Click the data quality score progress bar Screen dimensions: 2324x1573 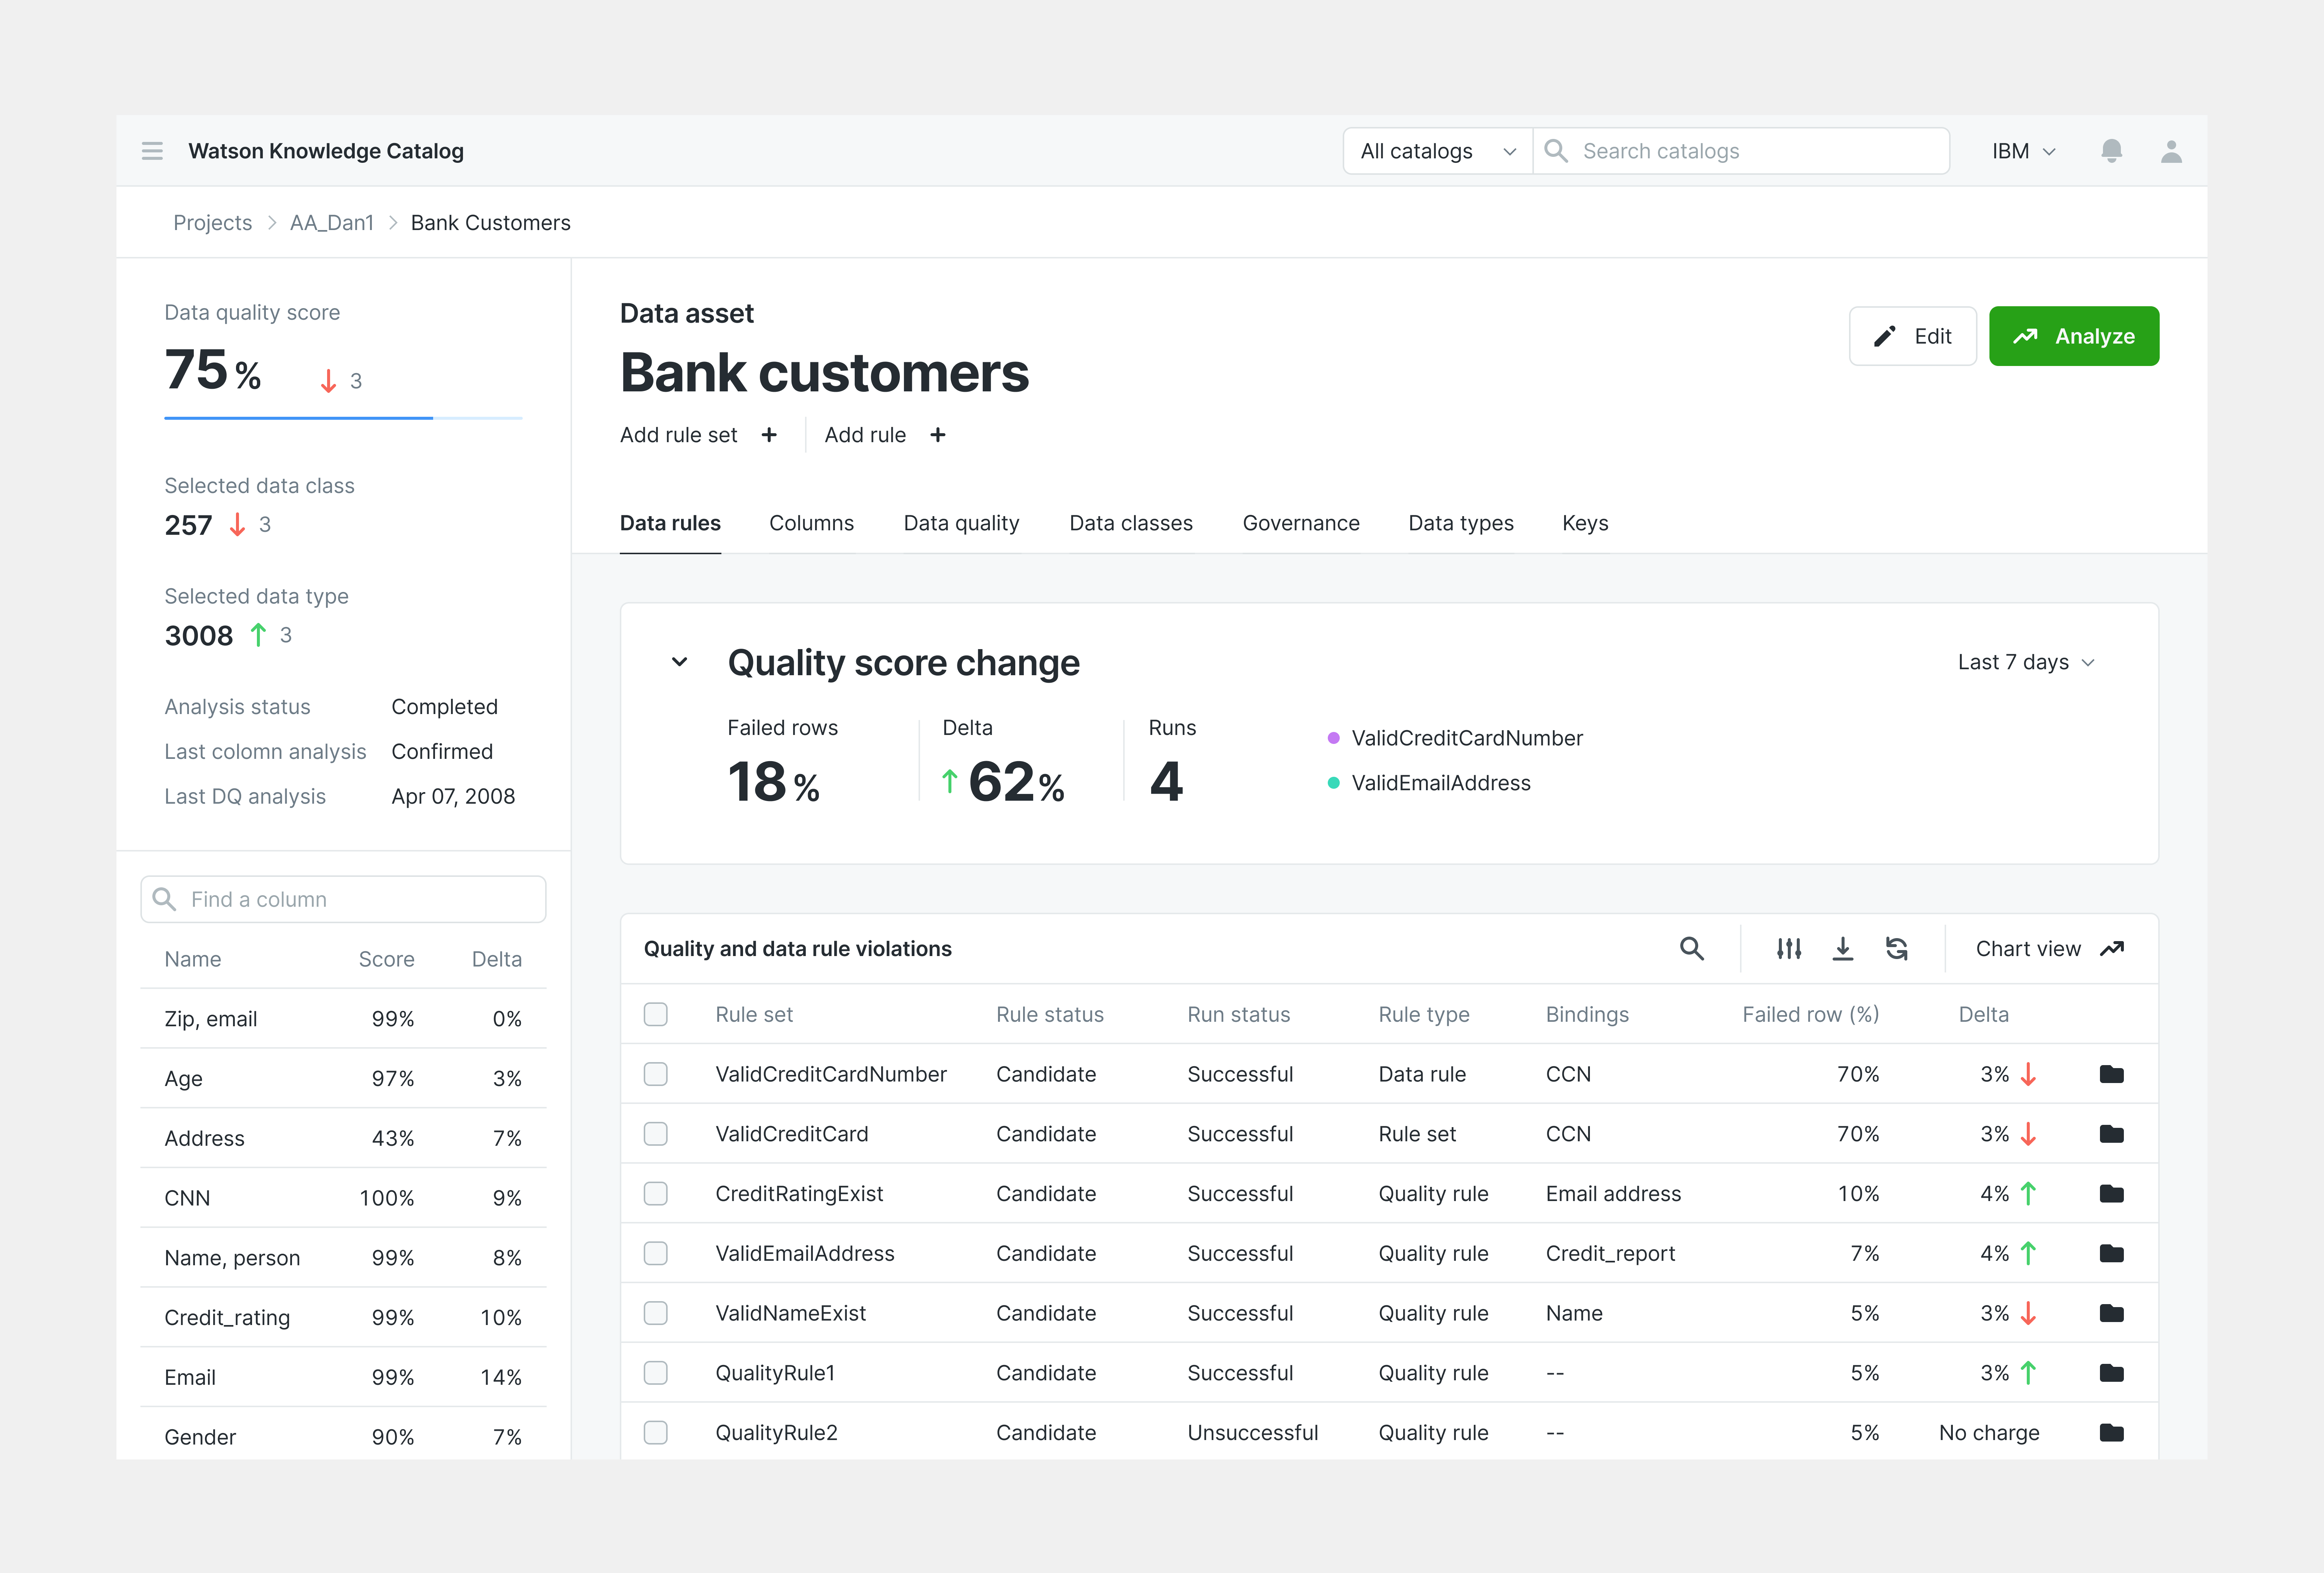[343, 417]
